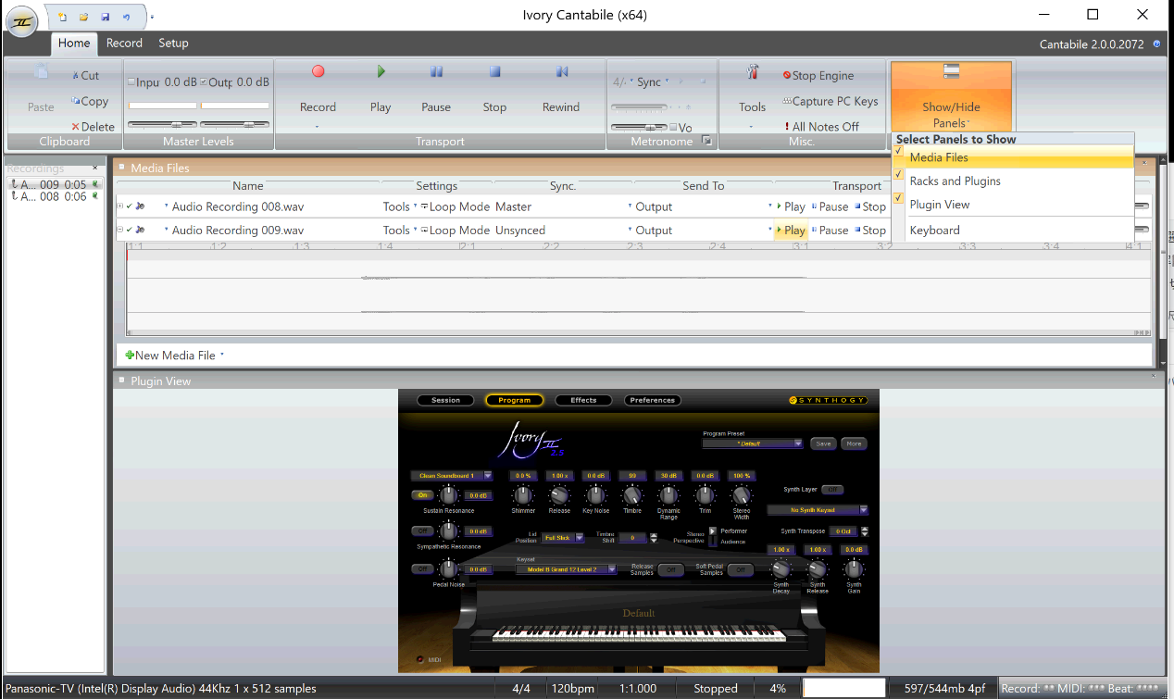Viewport: 1174px width, 699px height.
Task: Click New Media File button
Action: click(x=175, y=356)
